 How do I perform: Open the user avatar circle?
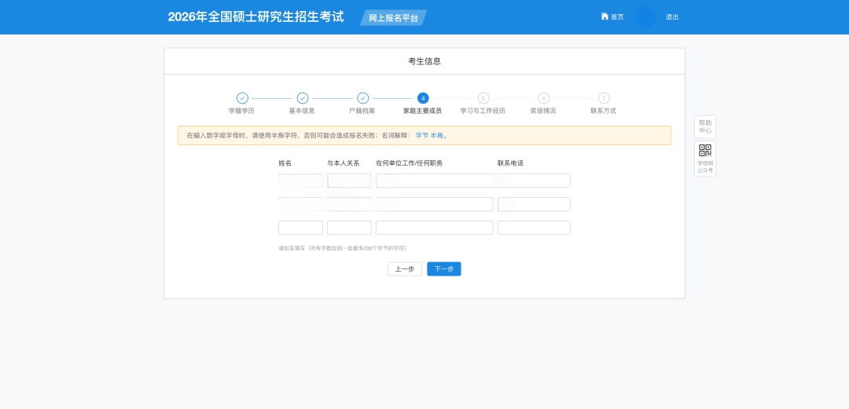(x=645, y=16)
